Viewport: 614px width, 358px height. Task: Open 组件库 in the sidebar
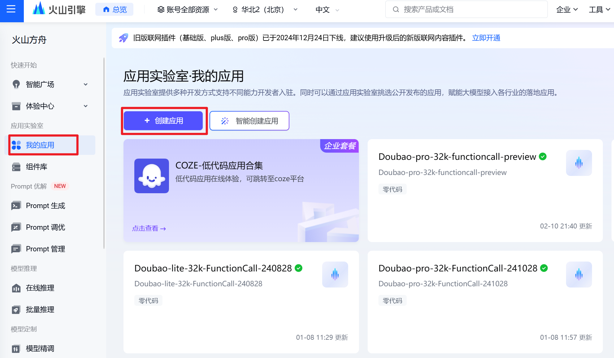coord(50,167)
